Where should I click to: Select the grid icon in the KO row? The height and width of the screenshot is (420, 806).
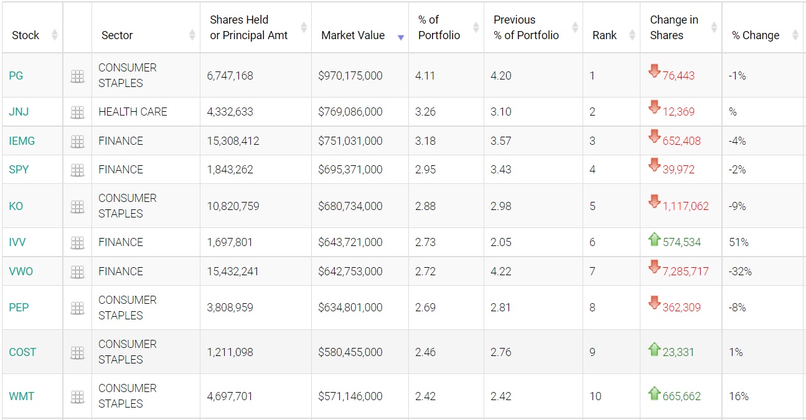77,207
